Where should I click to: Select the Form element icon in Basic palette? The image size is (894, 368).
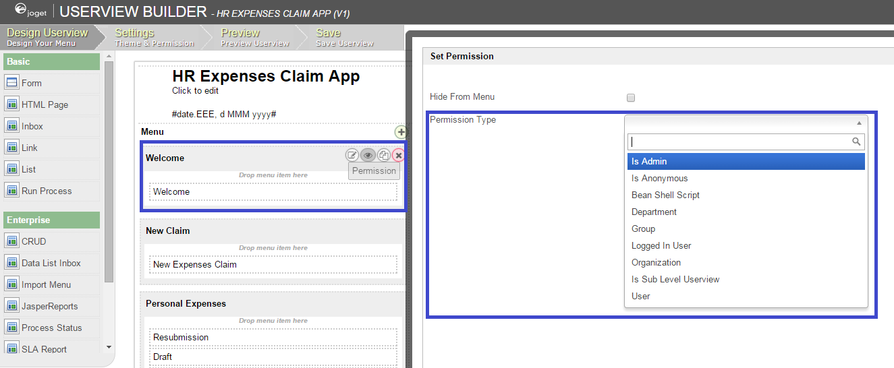pos(11,83)
